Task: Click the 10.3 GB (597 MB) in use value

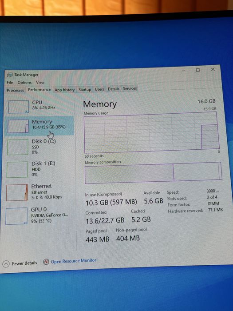Action: pyautogui.click(x=111, y=202)
